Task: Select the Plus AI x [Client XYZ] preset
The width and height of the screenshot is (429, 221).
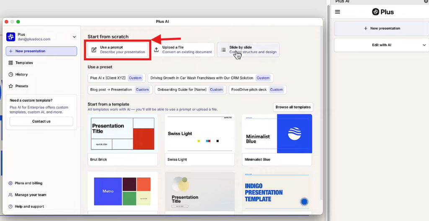Action: click(x=116, y=78)
